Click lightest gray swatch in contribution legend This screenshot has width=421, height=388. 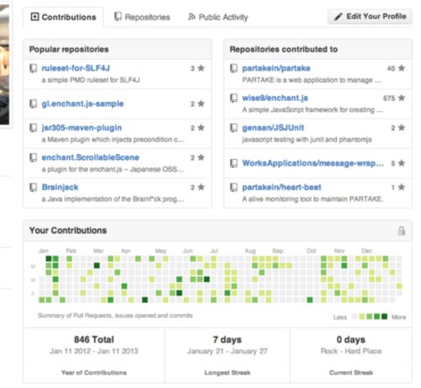click(x=354, y=316)
